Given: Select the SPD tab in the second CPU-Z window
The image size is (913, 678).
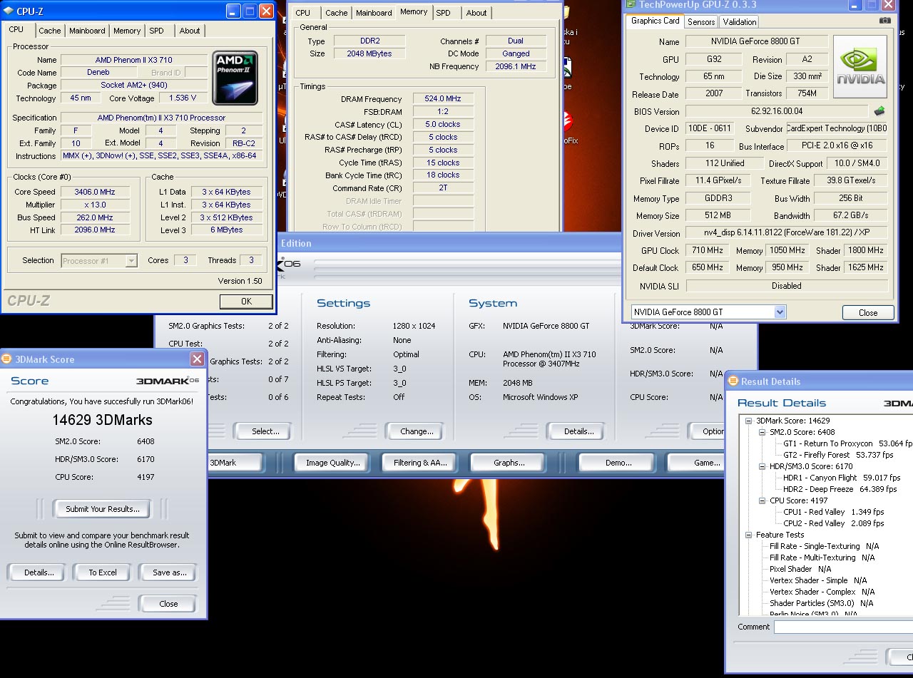Looking at the screenshot, I should [444, 13].
